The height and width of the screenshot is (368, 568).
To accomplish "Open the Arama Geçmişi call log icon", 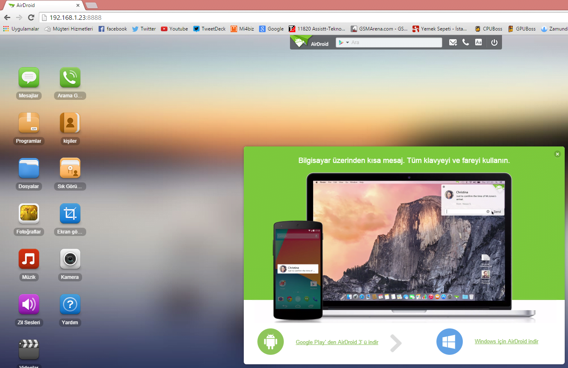I will pyautogui.click(x=70, y=78).
